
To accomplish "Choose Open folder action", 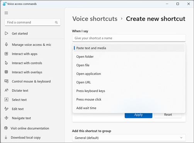I will coord(129,57).
